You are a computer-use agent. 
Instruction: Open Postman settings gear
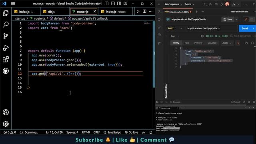[216, 4]
